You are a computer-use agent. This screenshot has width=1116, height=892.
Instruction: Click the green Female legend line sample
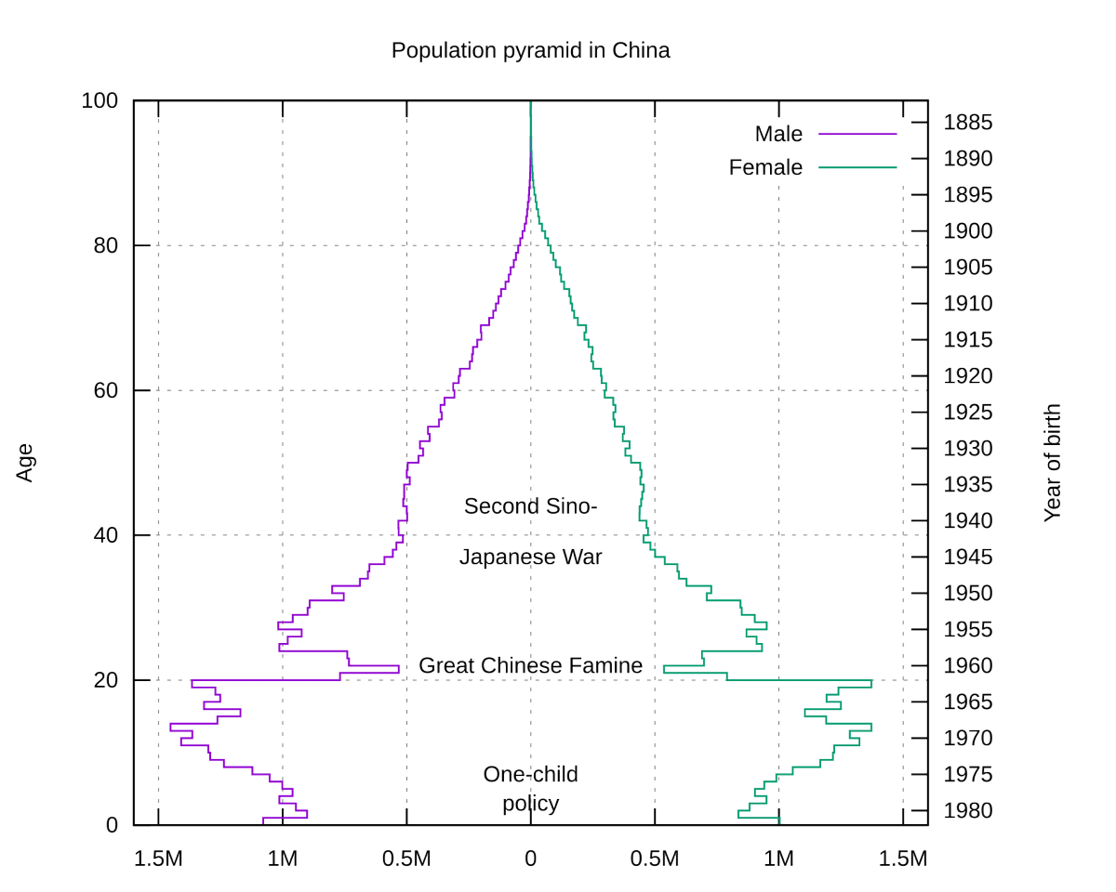pos(857,167)
